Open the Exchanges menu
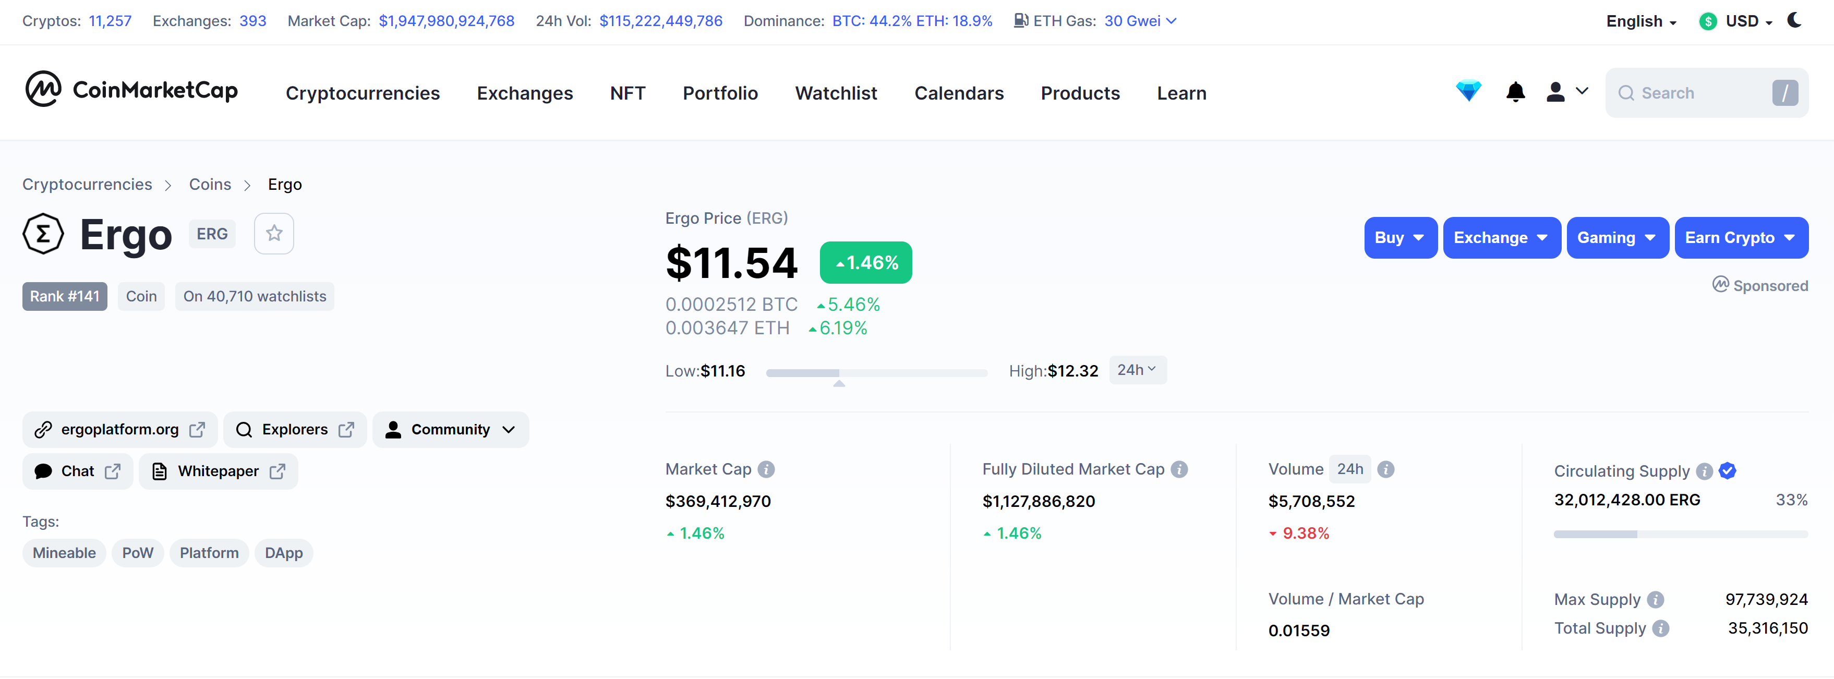The image size is (1834, 679). [525, 93]
